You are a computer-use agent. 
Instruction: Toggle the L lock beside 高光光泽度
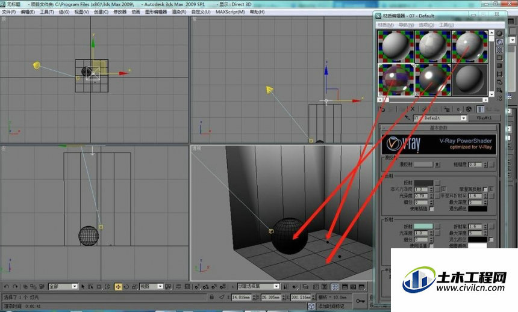[x=443, y=189]
